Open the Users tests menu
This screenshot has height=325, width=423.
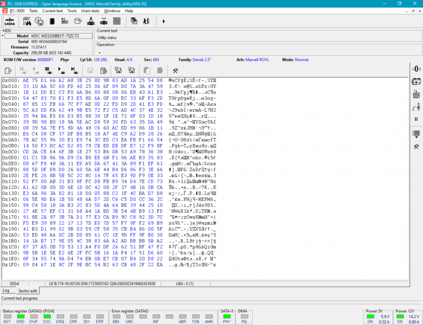90,11
